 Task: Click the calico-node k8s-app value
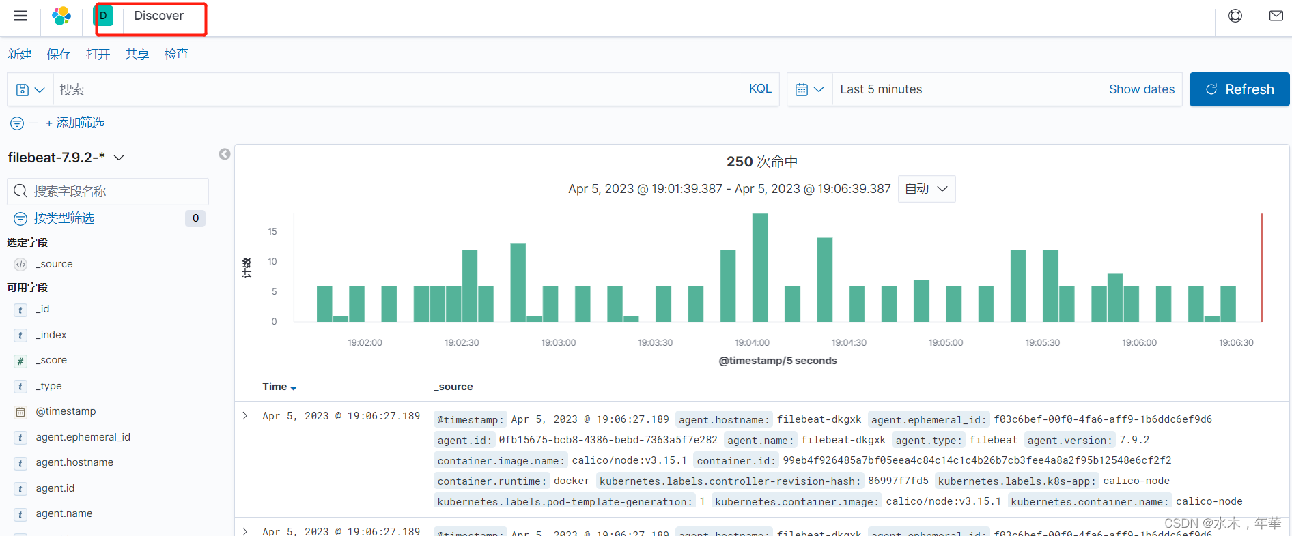tap(1136, 481)
